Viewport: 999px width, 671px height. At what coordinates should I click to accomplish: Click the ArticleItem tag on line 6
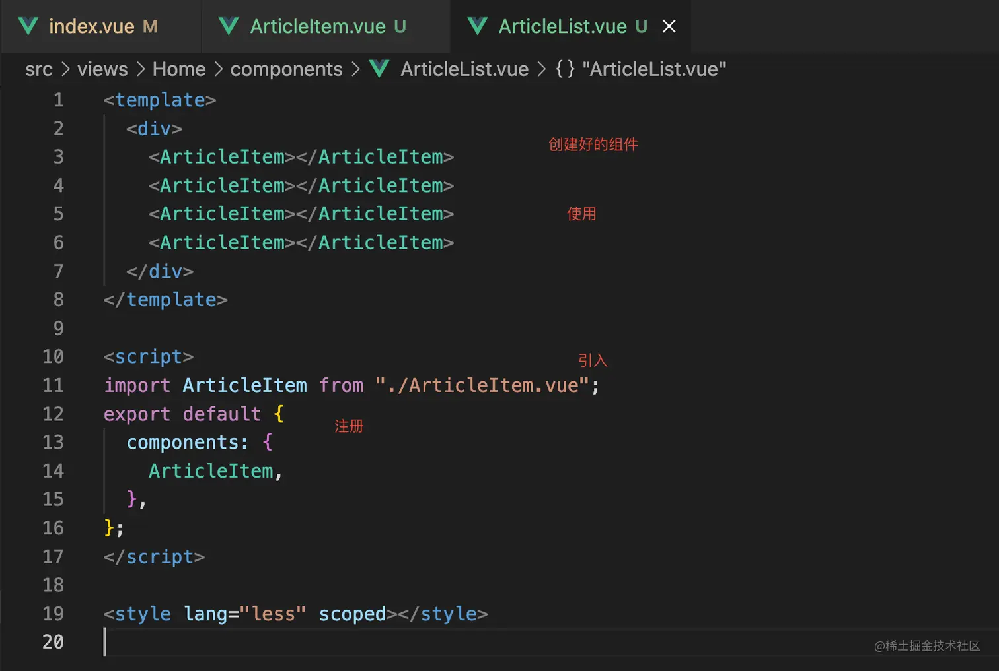301,243
